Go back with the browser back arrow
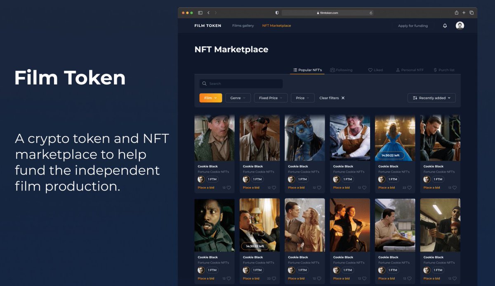Screen dimensions: 495x286 coord(209,13)
